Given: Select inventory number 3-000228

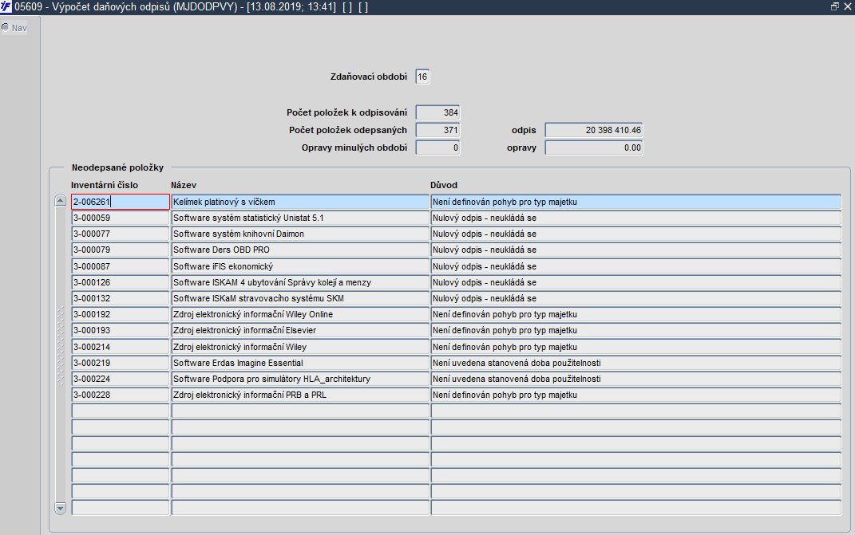Looking at the screenshot, I should [121, 395].
